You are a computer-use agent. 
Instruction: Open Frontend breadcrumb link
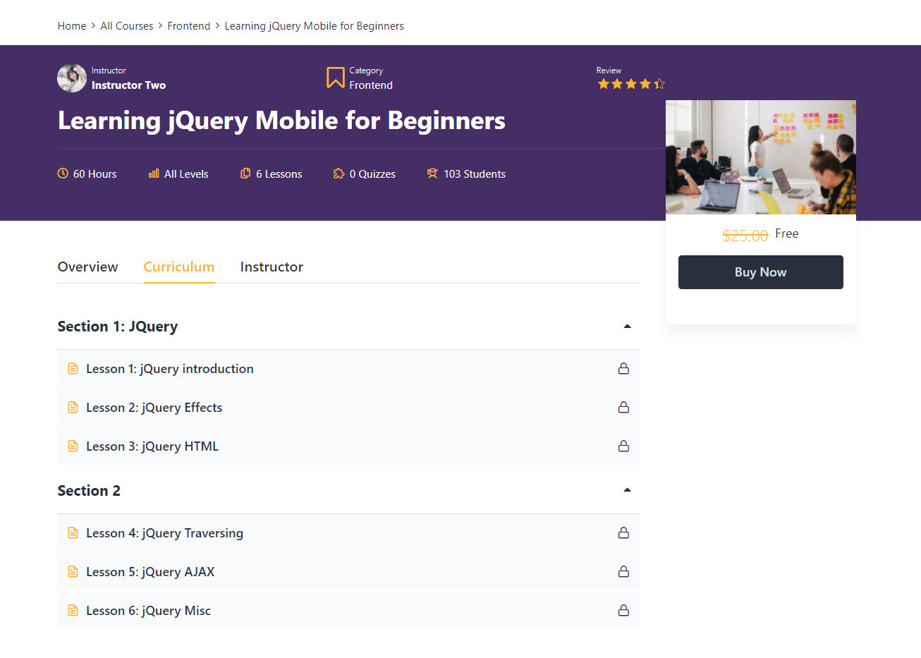189,26
